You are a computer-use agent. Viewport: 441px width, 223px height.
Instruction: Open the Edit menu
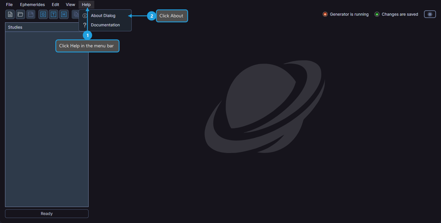point(56,5)
